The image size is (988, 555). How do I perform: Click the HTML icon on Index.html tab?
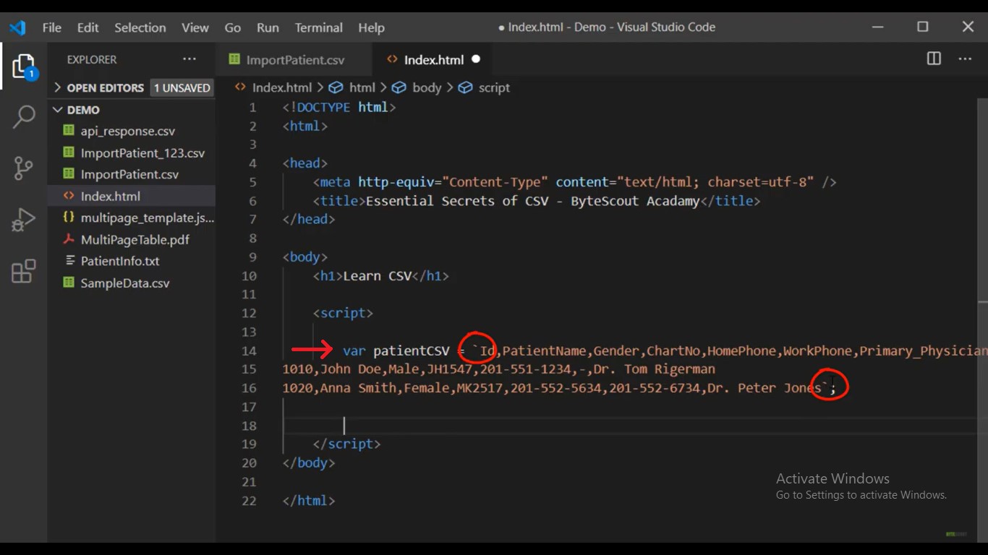click(392, 59)
